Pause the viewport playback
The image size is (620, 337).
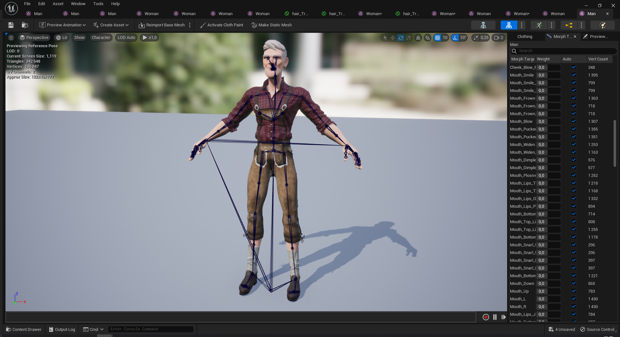tap(495, 317)
